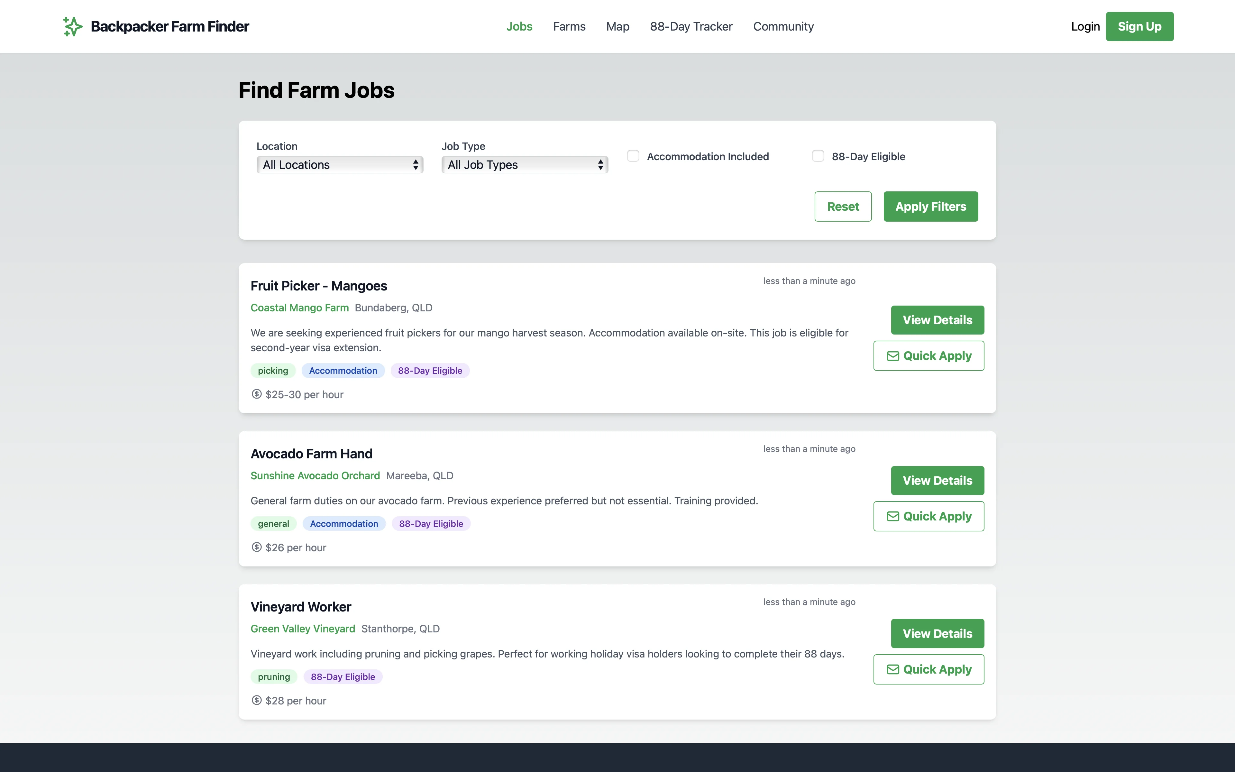Open the Community section
This screenshot has height=772, width=1235.
(x=783, y=26)
